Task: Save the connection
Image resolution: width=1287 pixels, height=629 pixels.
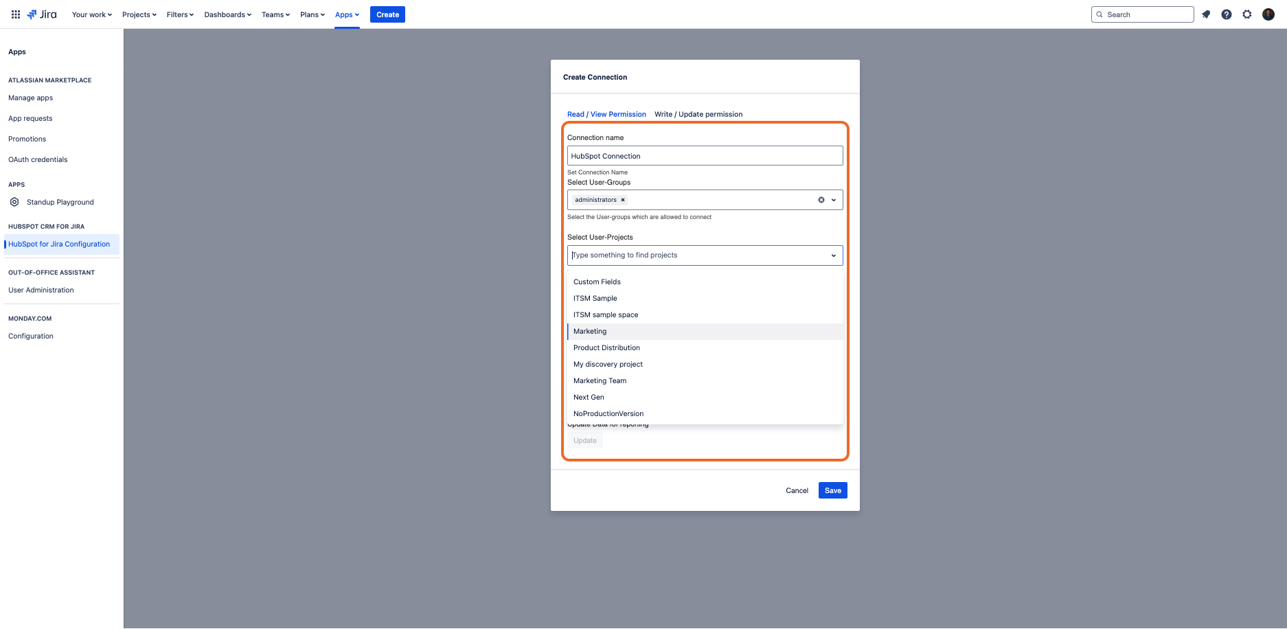Action: [x=832, y=490]
